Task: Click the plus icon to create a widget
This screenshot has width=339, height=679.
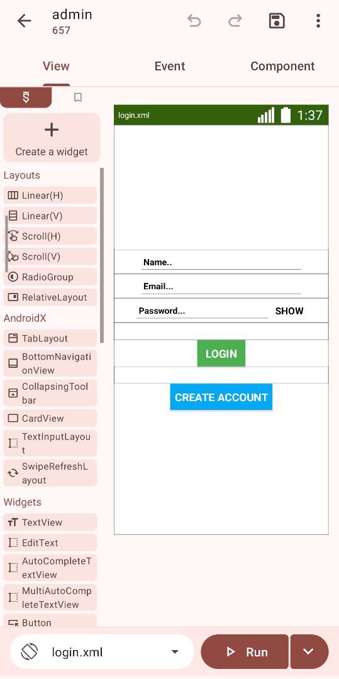Action: click(x=52, y=130)
